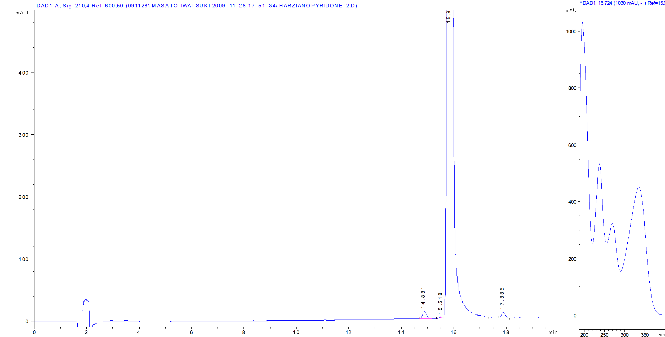Click the mAU label on the spectrum panel

(x=571, y=11)
